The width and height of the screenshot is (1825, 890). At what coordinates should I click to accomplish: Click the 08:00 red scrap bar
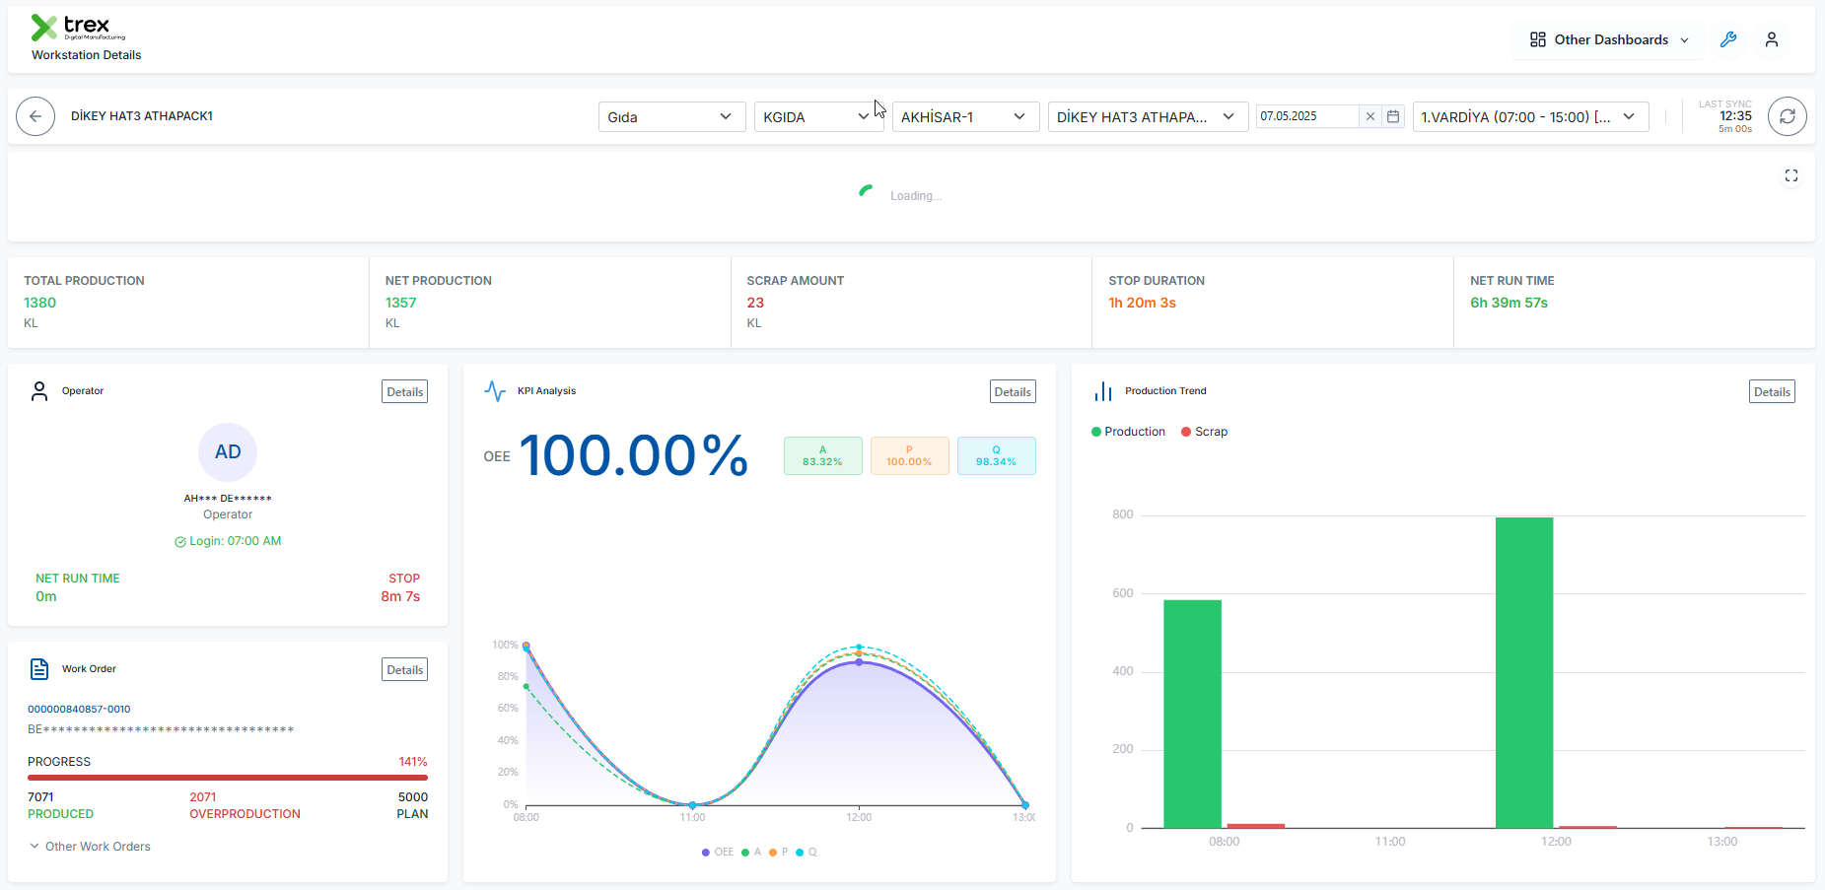pos(1255,826)
